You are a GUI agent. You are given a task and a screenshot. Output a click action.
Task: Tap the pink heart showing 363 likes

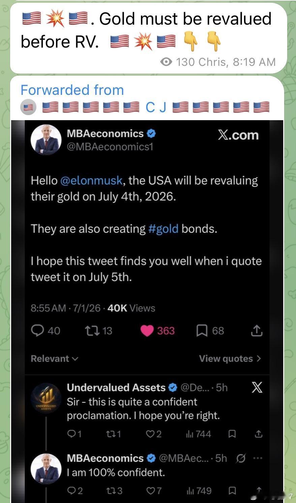pyautogui.click(x=147, y=331)
